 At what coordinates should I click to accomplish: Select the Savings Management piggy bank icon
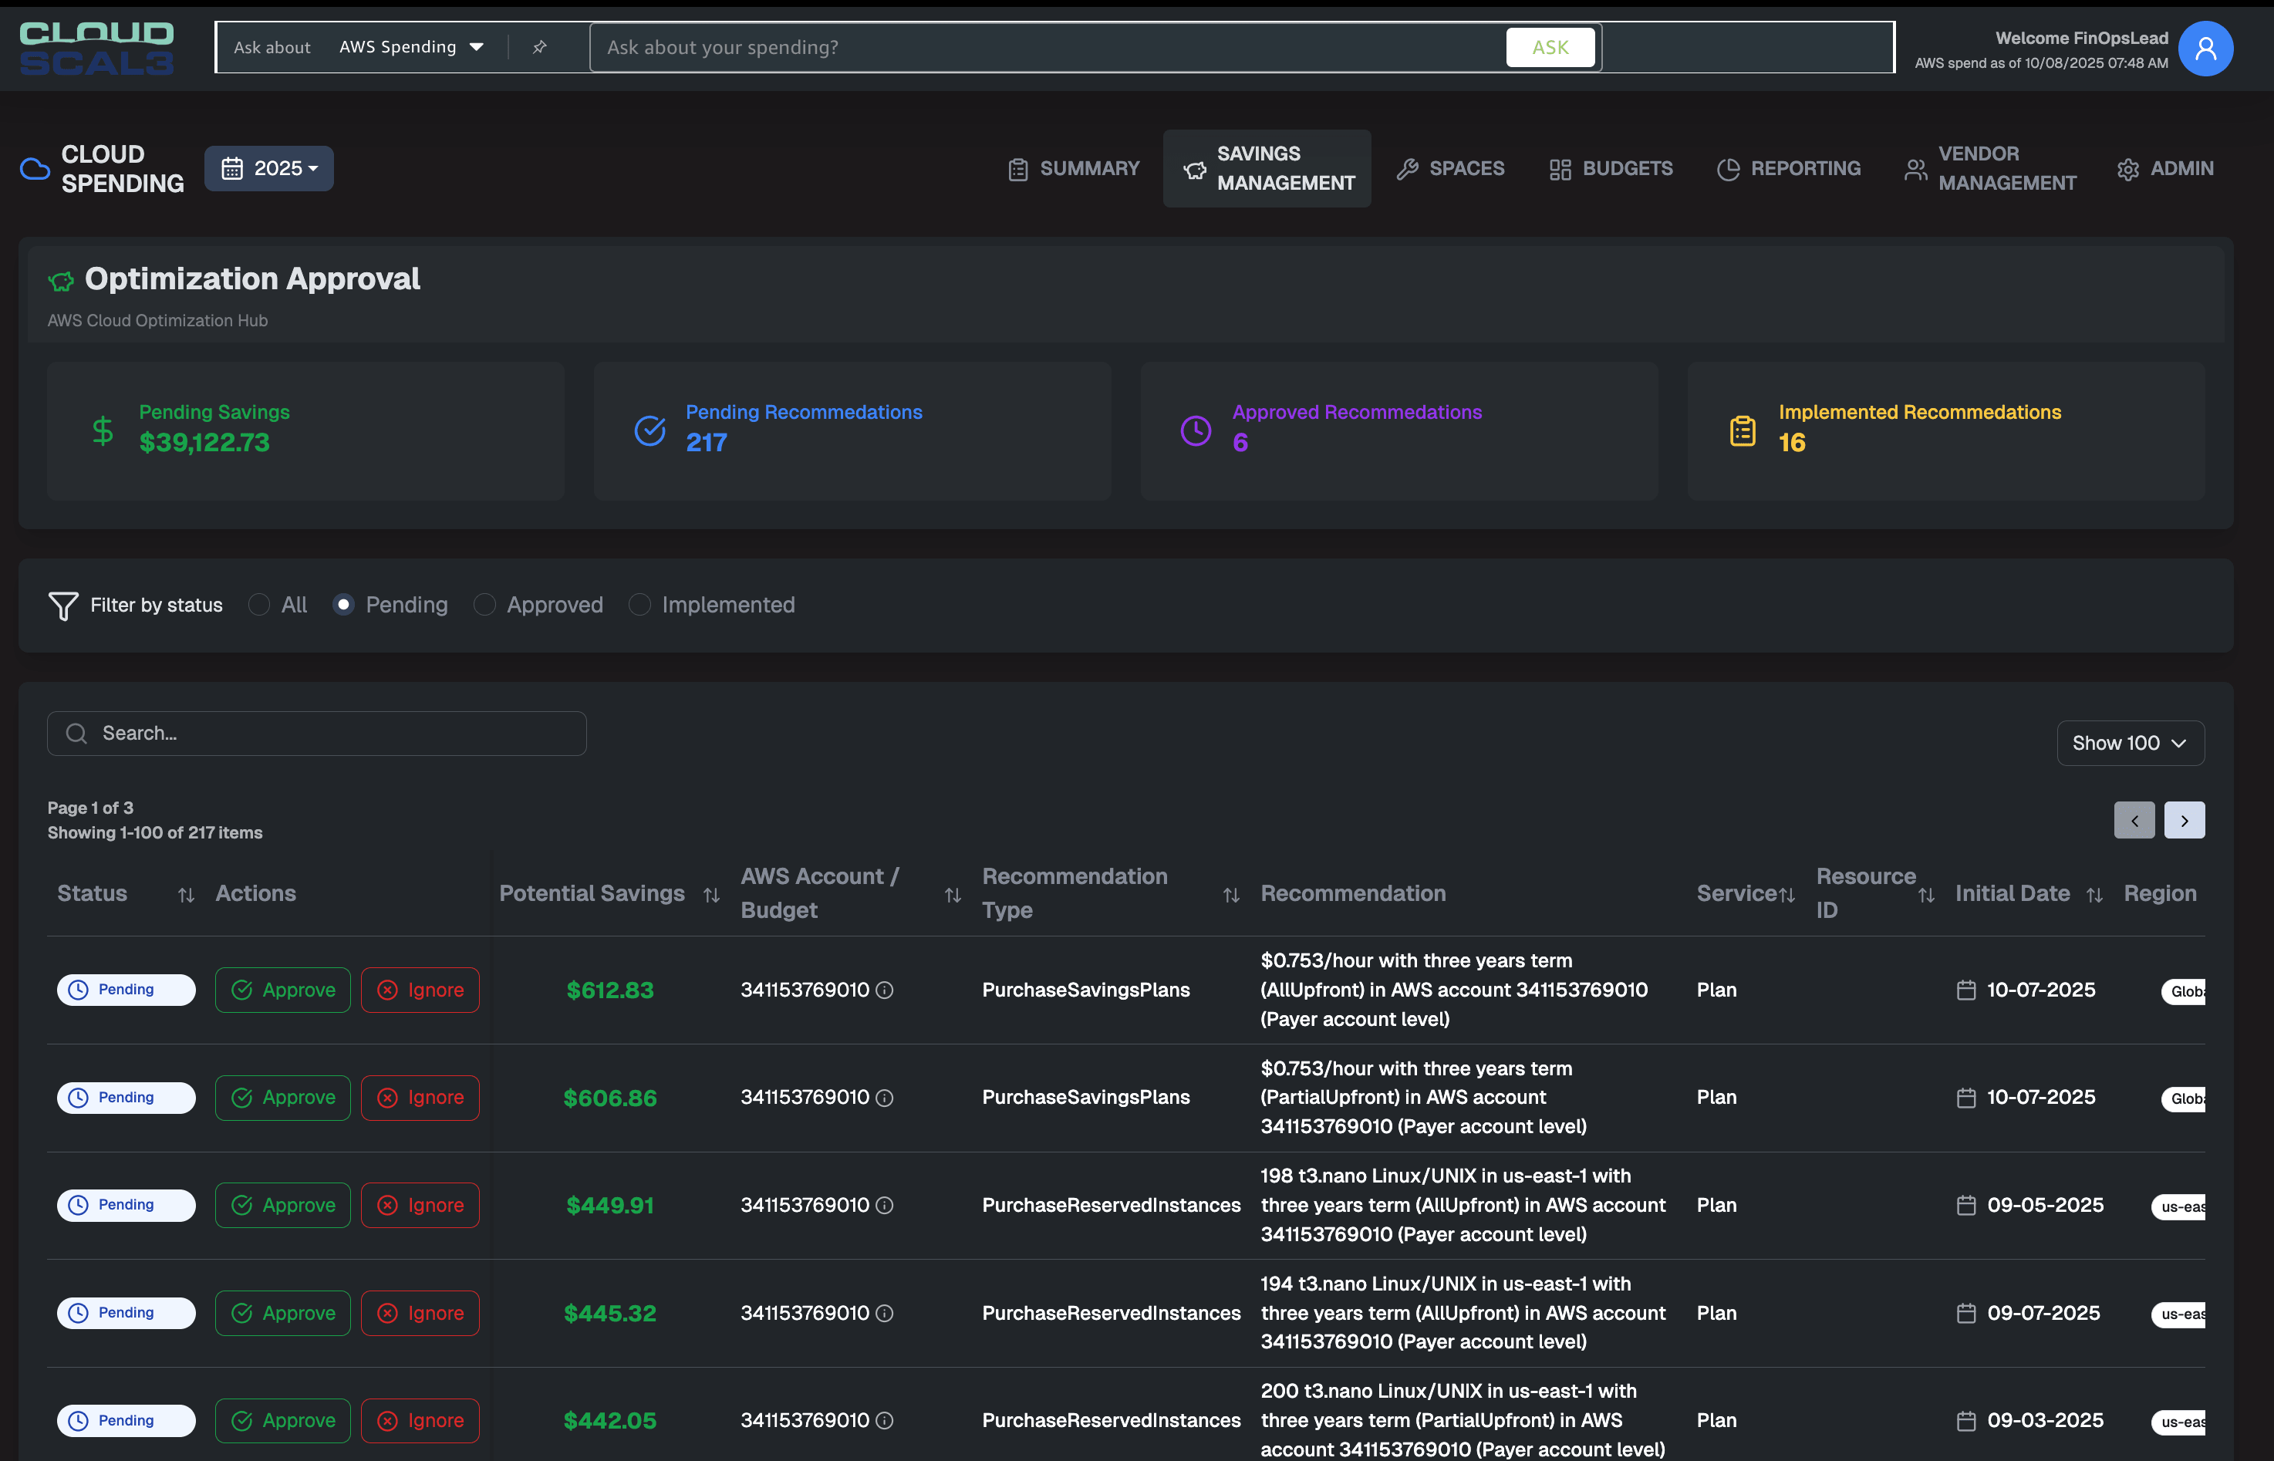pyautogui.click(x=1193, y=168)
